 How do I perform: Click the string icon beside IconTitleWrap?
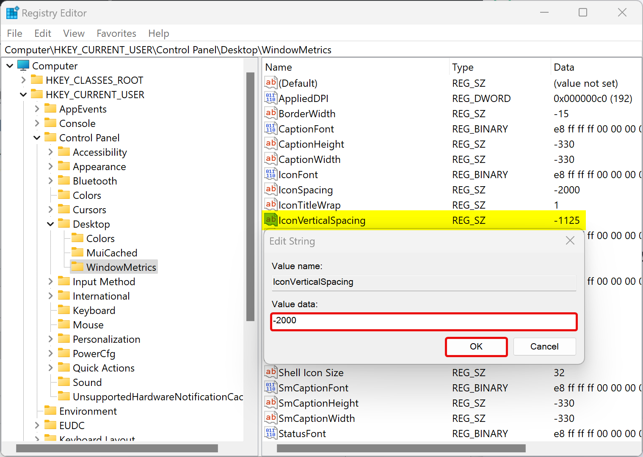click(271, 204)
